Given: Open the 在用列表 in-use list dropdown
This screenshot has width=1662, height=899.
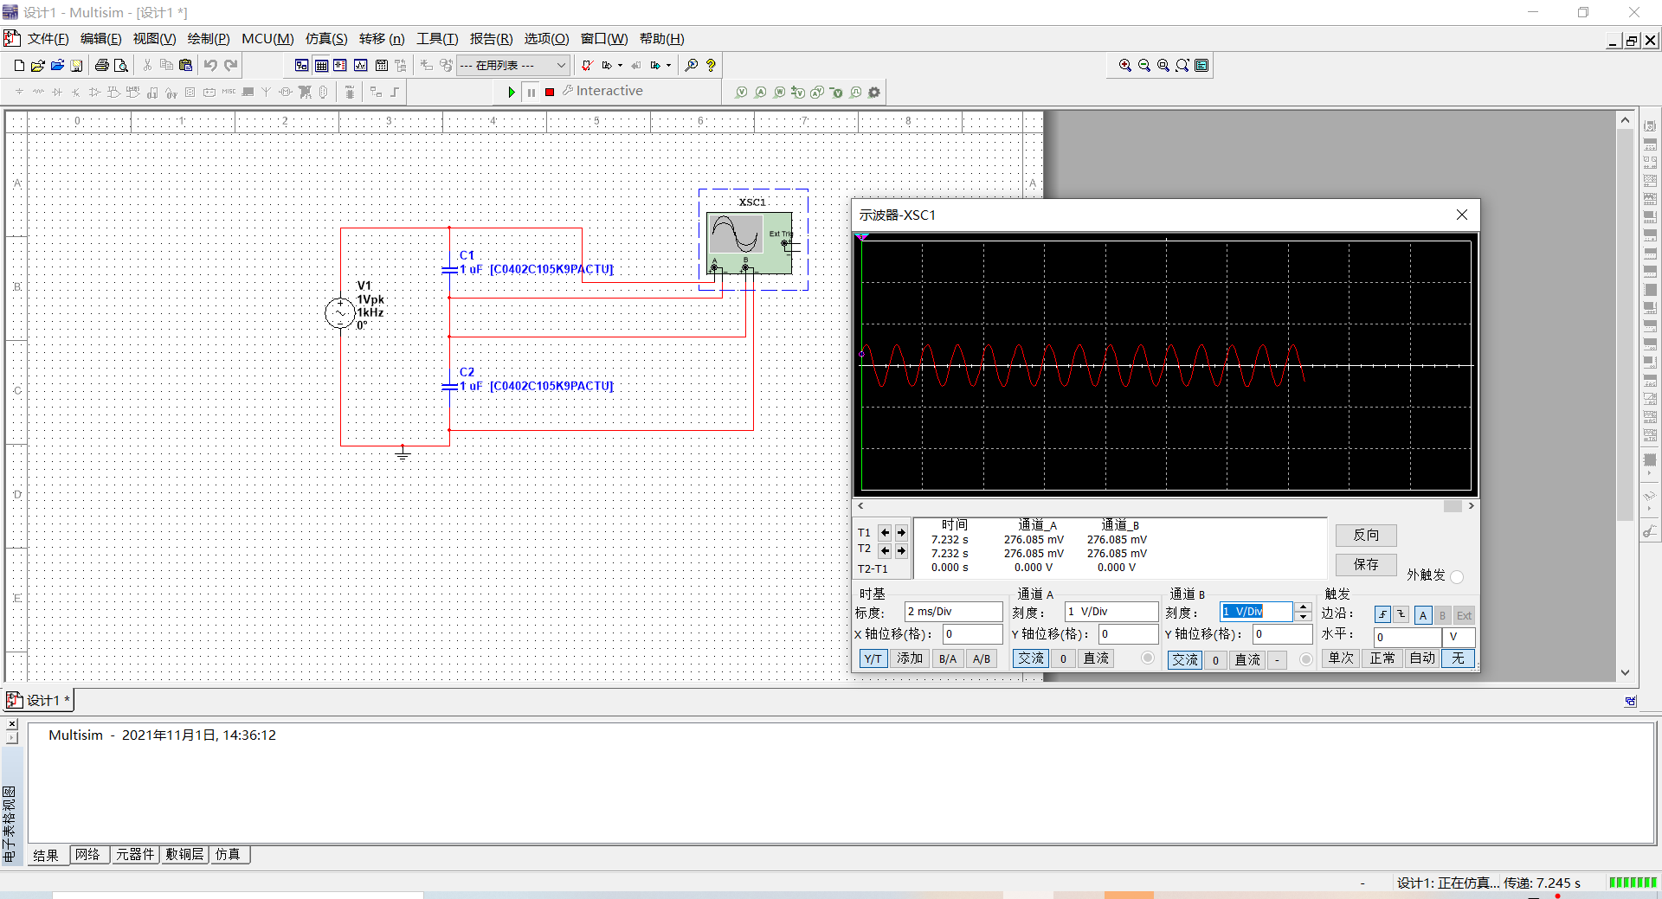Looking at the screenshot, I should [x=512, y=66].
